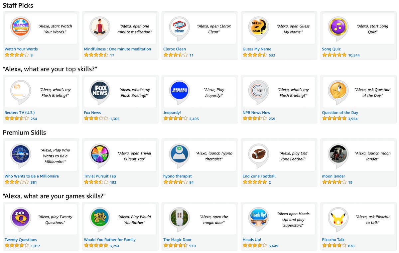Click the moon lander title link
The image size is (399, 253).
coord(333,176)
